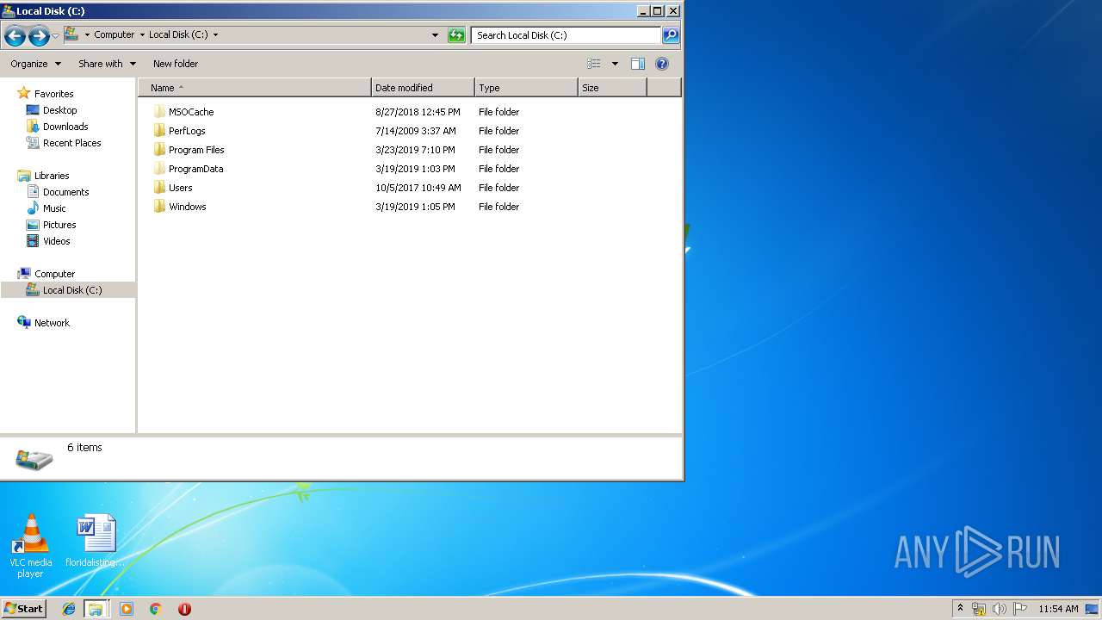This screenshot has width=1102, height=620.
Task: Refresh the folder view
Action: pos(456,35)
